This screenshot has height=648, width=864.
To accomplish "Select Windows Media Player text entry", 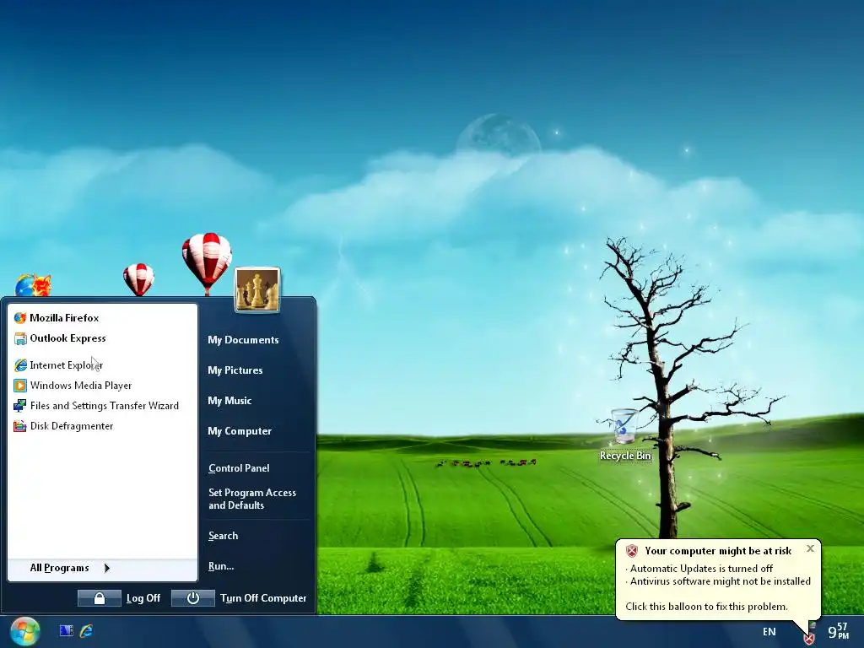I will 81,386.
